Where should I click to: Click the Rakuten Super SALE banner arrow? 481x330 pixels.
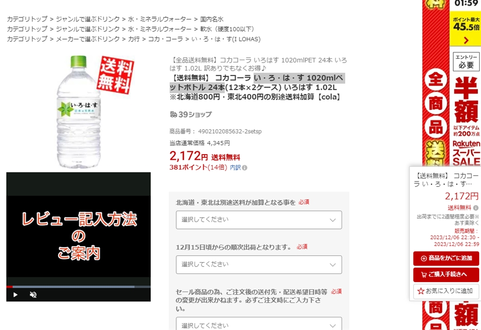click(466, 40)
